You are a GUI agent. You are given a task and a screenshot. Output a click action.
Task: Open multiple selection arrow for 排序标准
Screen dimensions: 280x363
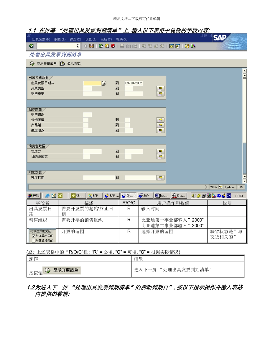pos(160,178)
